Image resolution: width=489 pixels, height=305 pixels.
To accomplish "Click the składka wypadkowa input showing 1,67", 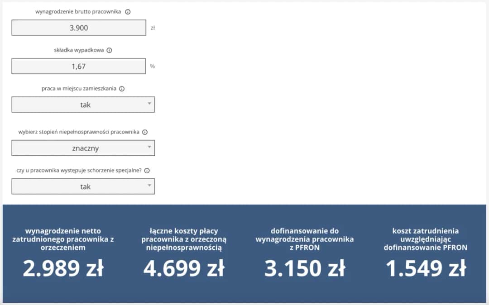I will pos(77,66).
